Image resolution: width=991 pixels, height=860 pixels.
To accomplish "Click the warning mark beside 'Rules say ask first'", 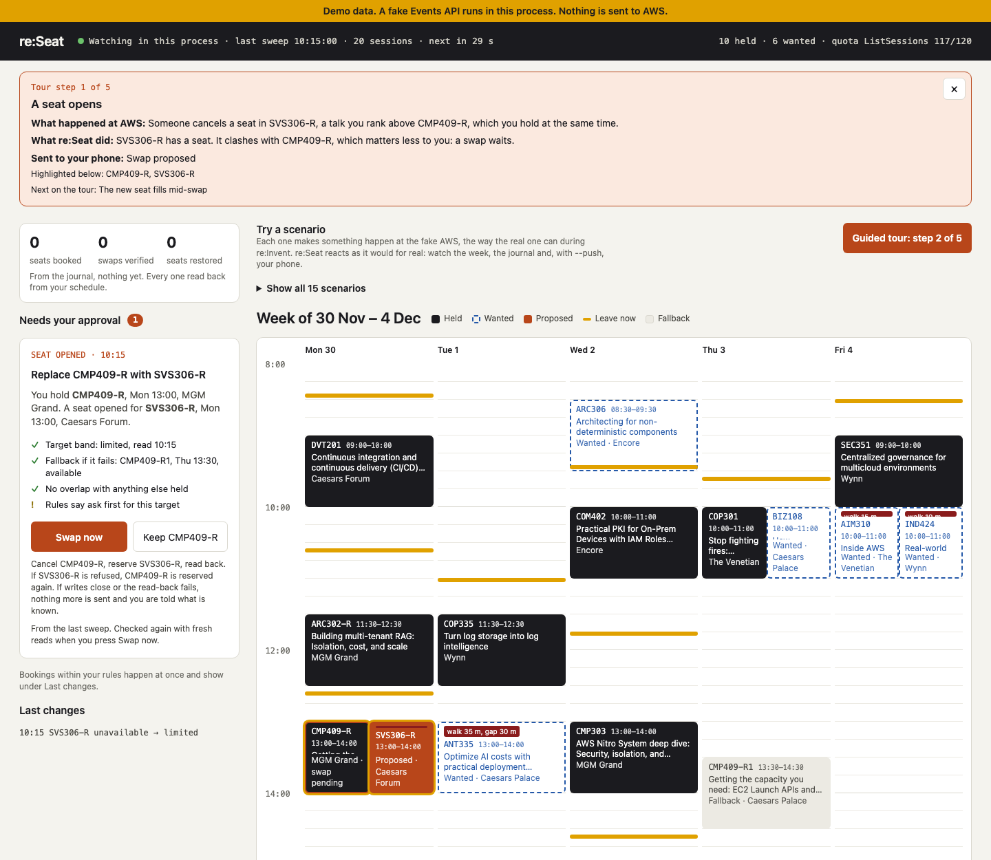I will [x=33, y=505].
